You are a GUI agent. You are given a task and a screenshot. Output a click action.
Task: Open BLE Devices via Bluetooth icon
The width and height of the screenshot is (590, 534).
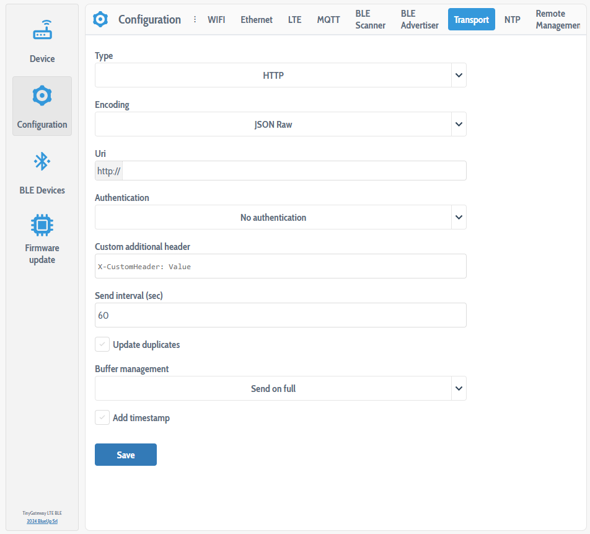[42, 162]
